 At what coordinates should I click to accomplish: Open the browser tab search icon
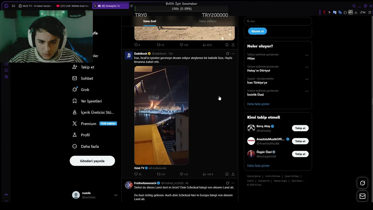tap(354, 6)
